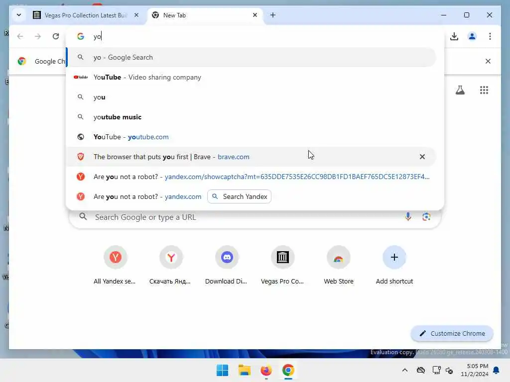The width and height of the screenshot is (510, 382).
Task: Open Firefox from the taskbar
Action: click(x=266, y=370)
